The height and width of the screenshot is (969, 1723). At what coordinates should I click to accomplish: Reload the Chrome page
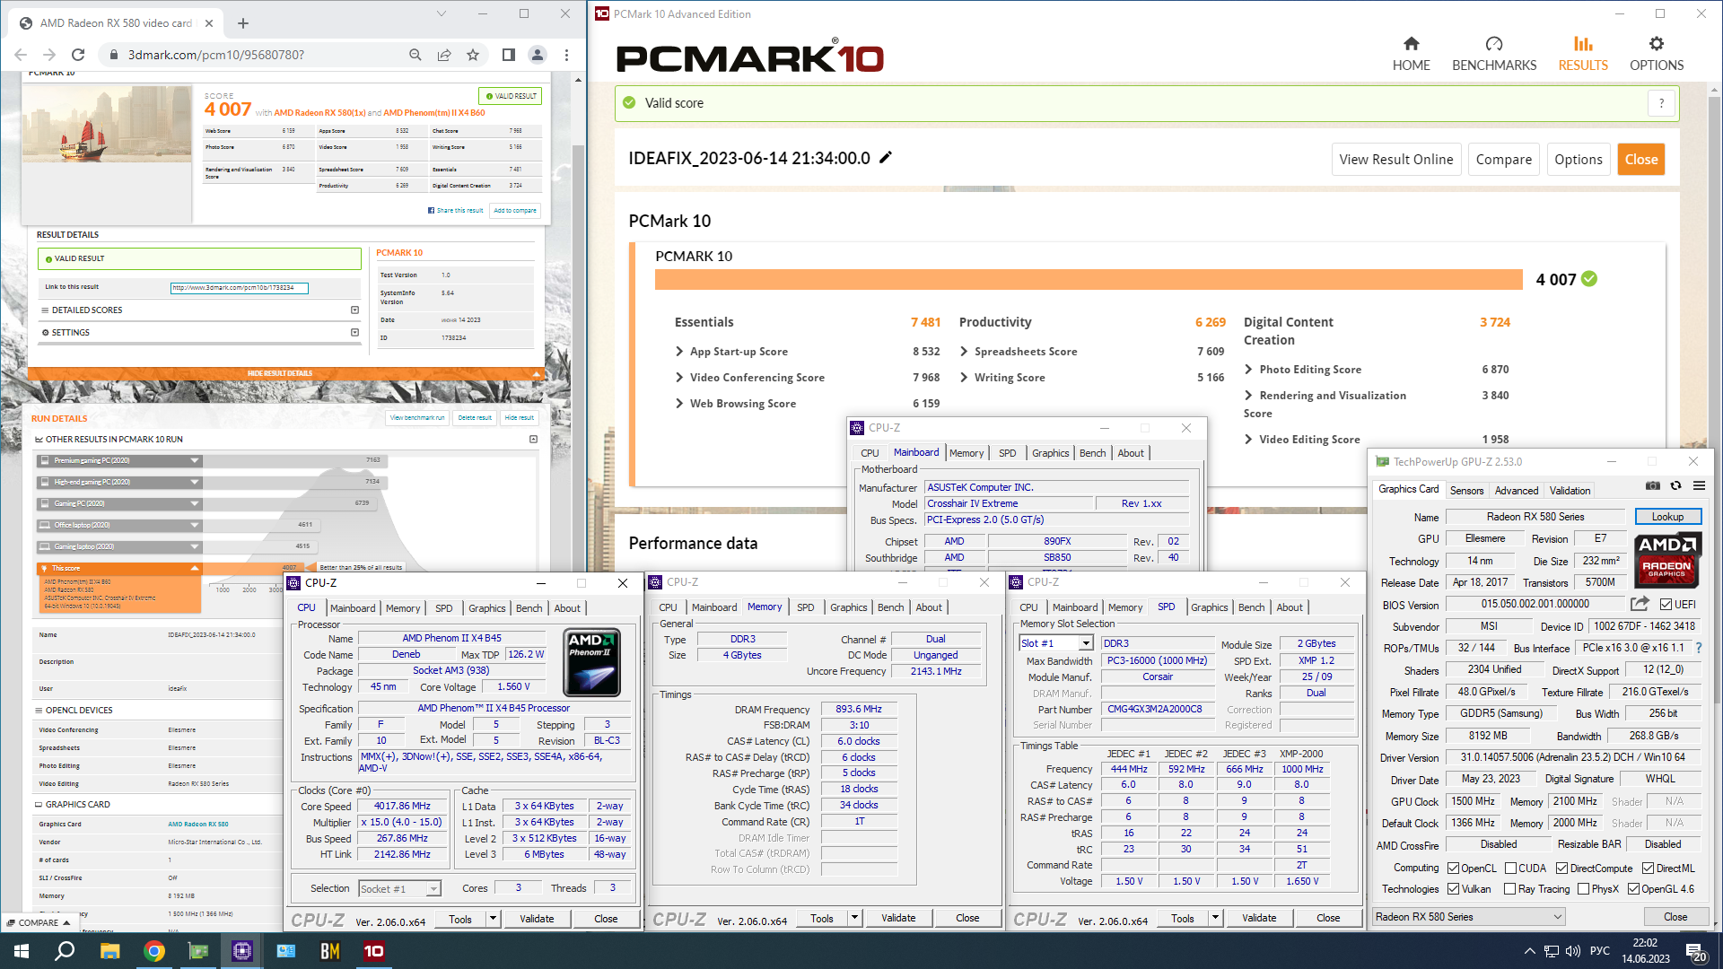click(x=78, y=55)
